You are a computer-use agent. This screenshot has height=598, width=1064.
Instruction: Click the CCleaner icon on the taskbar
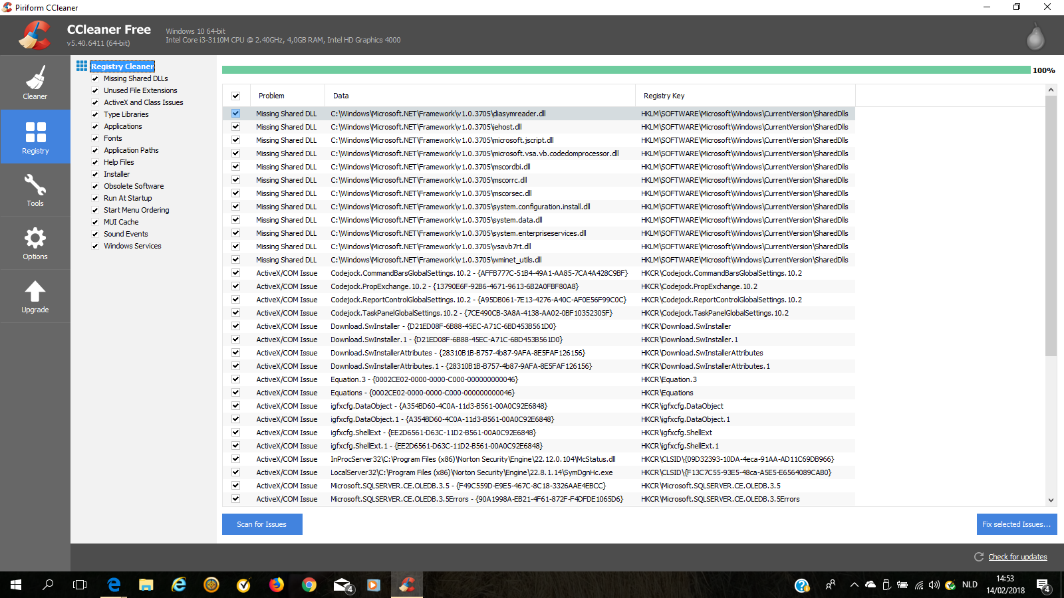[x=407, y=585]
